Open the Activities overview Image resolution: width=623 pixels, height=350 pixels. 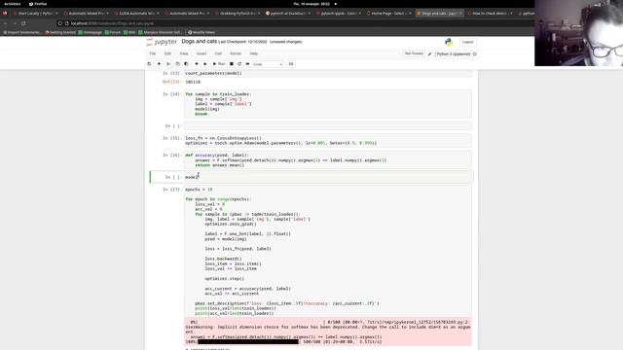pos(13,4)
